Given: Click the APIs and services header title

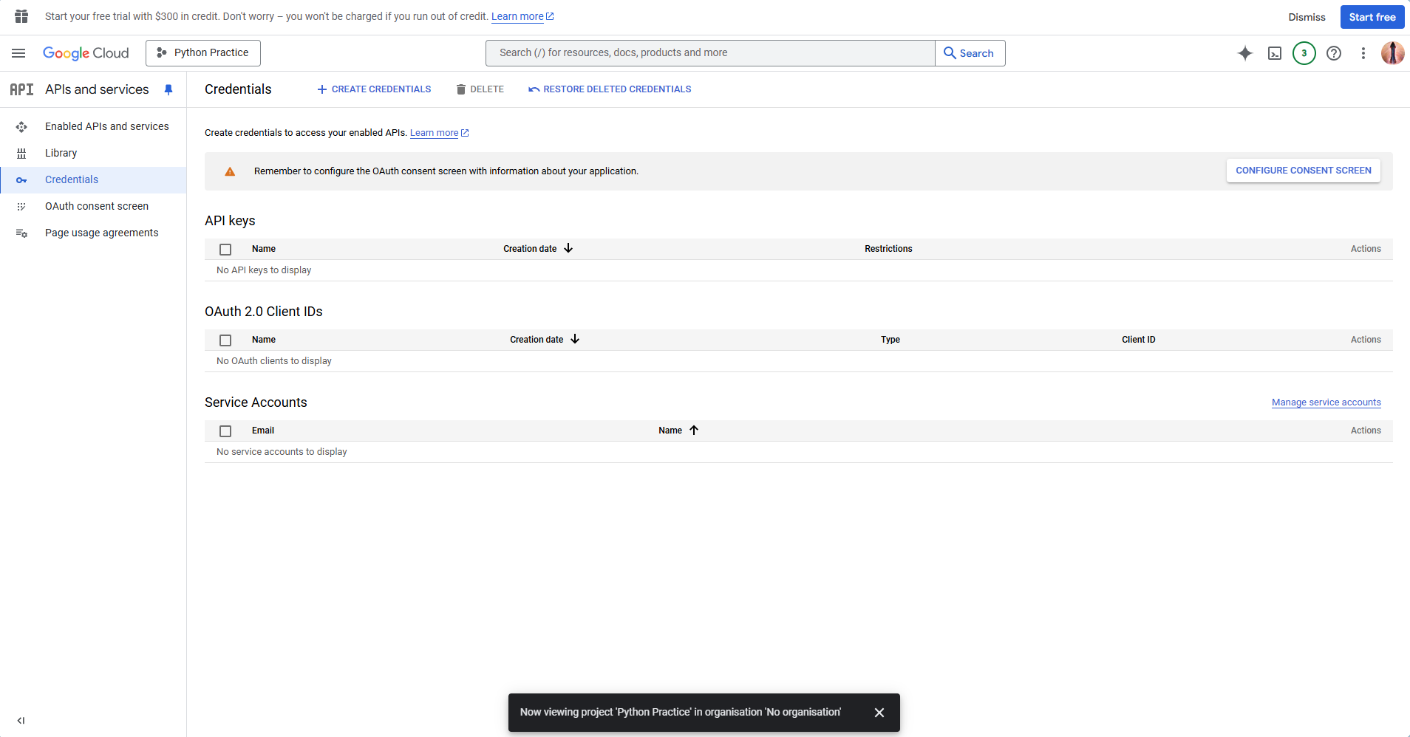Looking at the screenshot, I should pyautogui.click(x=97, y=89).
